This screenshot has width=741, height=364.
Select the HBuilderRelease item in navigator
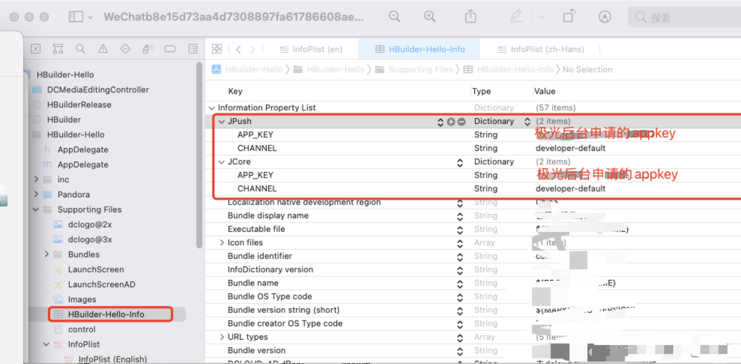pyautogui.click(x=79, y=104)
